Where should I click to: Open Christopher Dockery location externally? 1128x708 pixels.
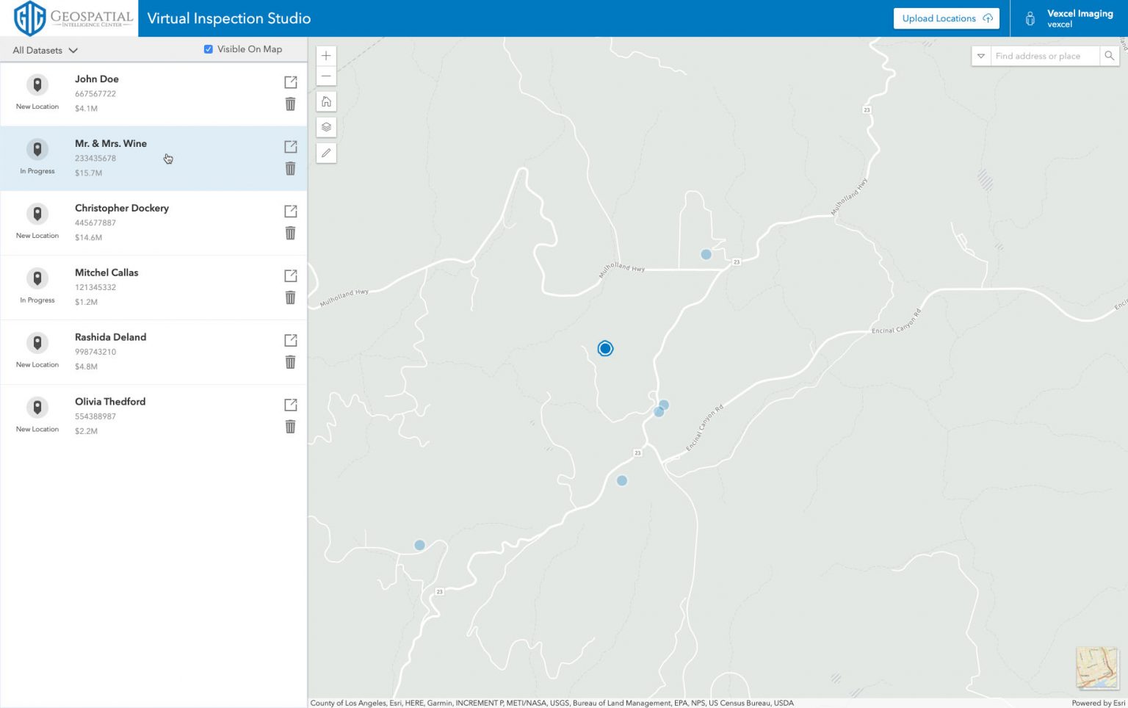click(291, 212)
